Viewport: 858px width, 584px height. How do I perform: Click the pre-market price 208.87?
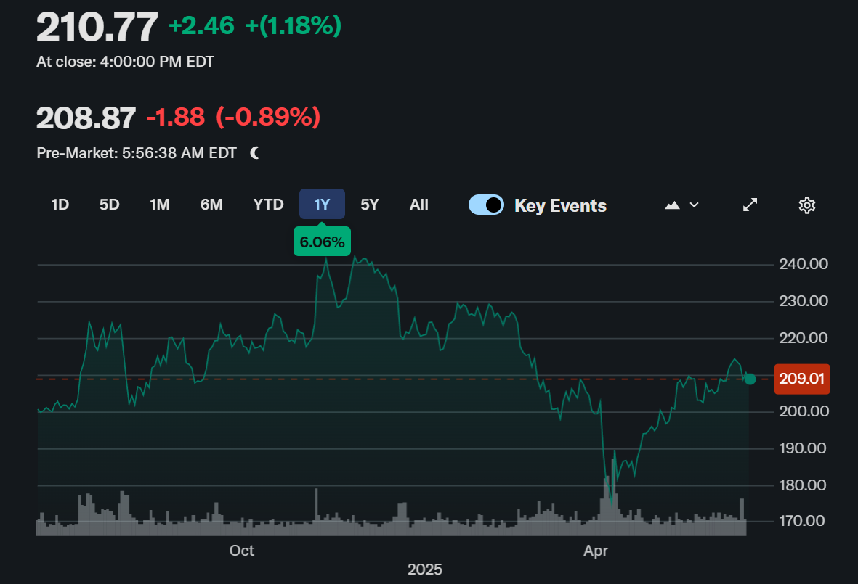click(x=86, y=118)
